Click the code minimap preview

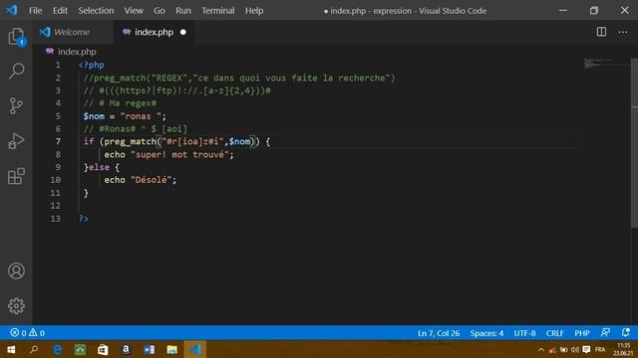click(606, 64)
